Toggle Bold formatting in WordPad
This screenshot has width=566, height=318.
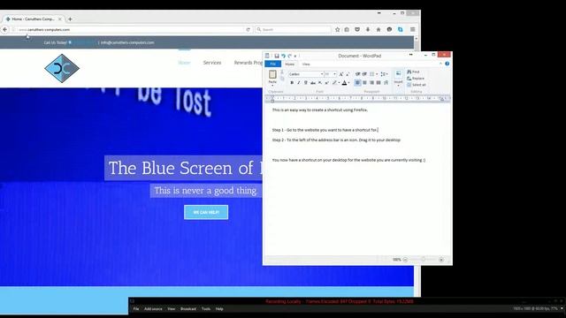(292, 83)
